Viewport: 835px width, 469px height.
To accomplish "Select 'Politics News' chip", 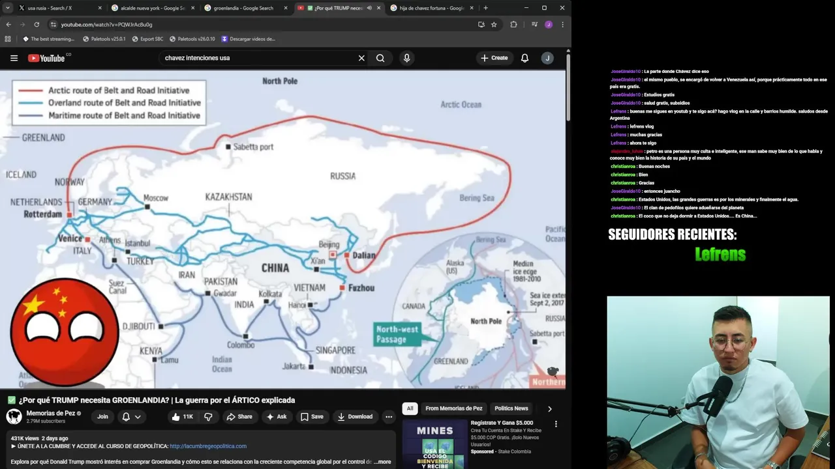I will click(511, 408).
